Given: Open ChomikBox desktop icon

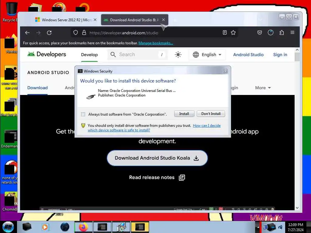Looking at the screenshot, I should click(10, 201).
